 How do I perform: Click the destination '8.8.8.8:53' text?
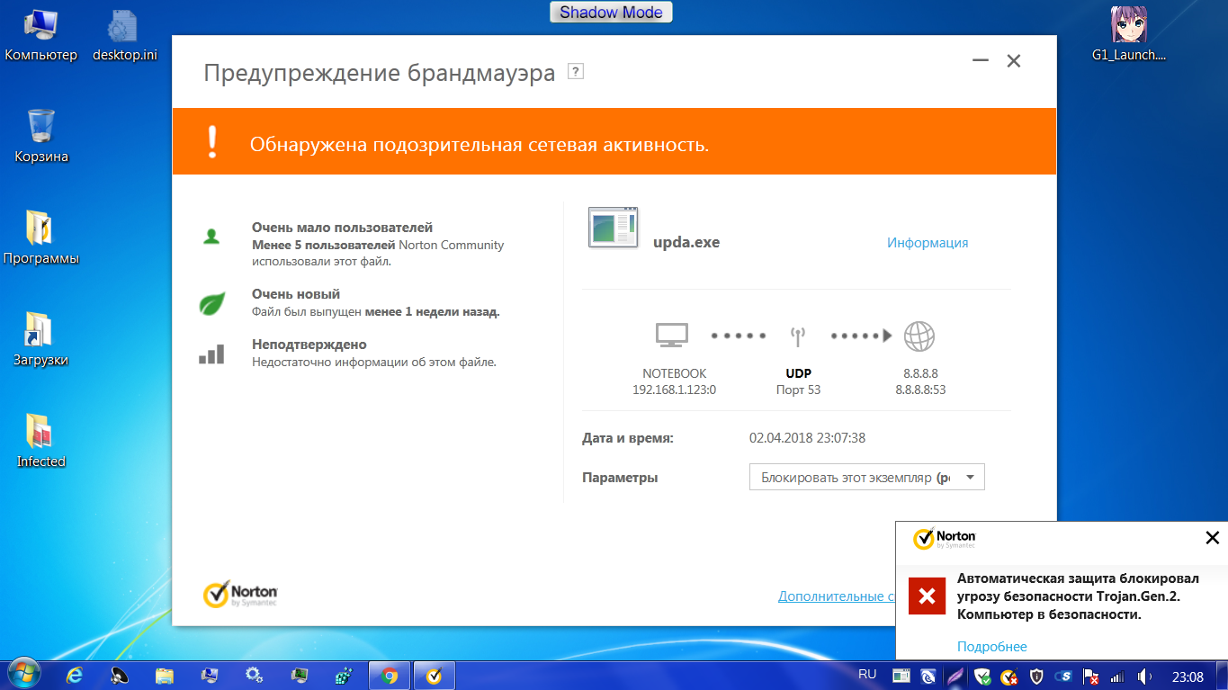pyautogui.click(x=920, y=390)
